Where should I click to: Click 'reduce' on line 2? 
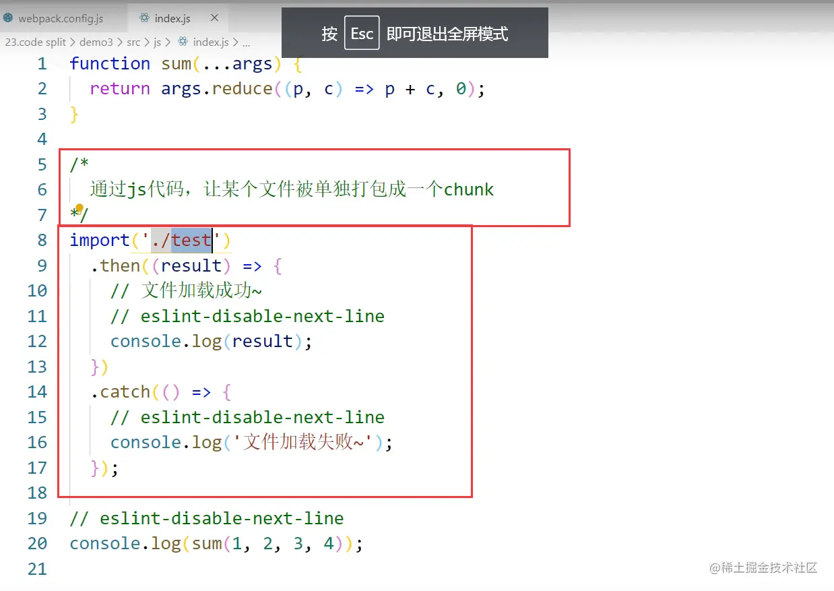coord(242,88)
